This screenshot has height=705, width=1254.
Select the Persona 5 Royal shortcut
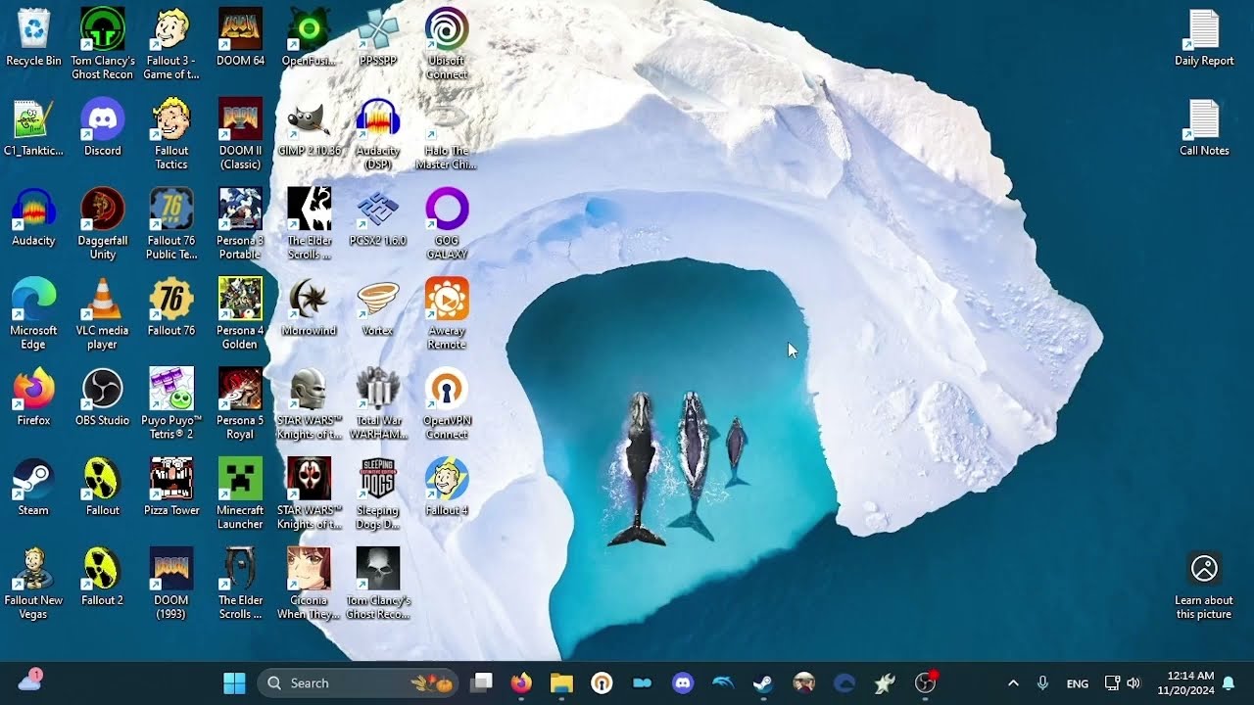coord(240,404)
